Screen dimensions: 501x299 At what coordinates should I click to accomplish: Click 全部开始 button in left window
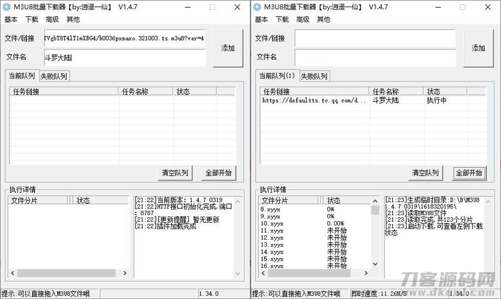click(219, 173)
